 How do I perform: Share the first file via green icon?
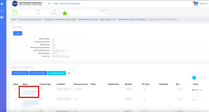[x=201, y=90]
